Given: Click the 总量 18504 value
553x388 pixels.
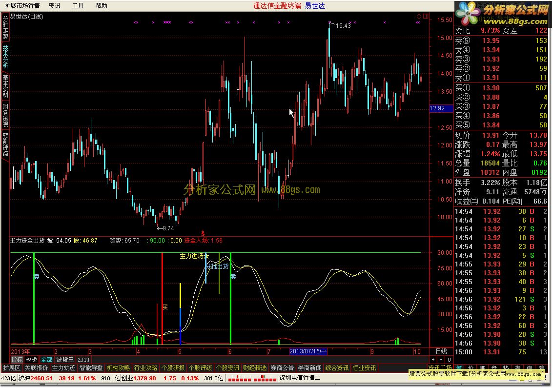Looking at the screenshot, I should click(x=490, y=163).
